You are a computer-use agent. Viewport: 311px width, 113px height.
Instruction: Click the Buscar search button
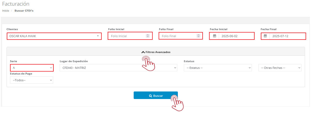coord(156,96)
